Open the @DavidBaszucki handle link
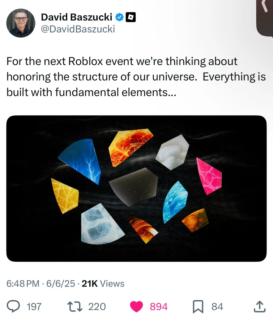273x314 pixels. point(78,29)
